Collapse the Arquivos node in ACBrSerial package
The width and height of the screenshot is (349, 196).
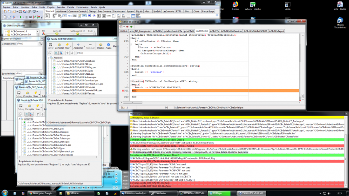(x=19, y=119)
